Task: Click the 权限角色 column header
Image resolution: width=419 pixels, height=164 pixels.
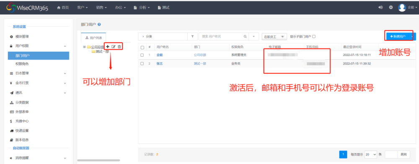Action: pyautogui.click(x=237, y=47)
